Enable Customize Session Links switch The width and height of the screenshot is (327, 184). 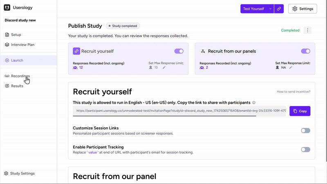click(x=305, y=131)
